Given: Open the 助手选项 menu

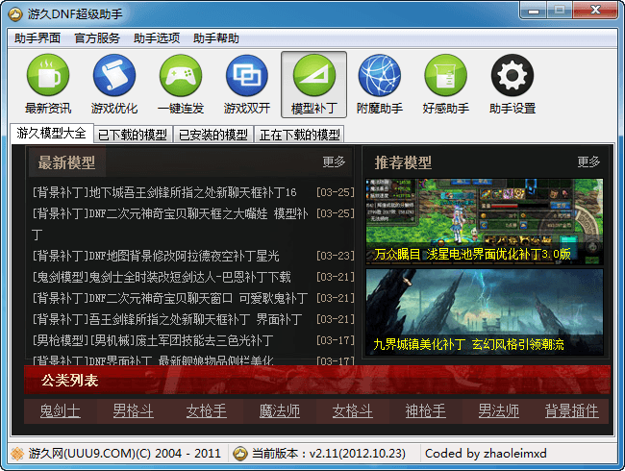Looking at the screenshot, I should [157, 38].
